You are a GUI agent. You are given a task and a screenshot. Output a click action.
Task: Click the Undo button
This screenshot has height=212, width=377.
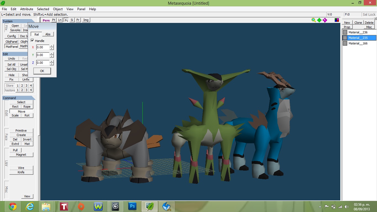coord(12,59)
